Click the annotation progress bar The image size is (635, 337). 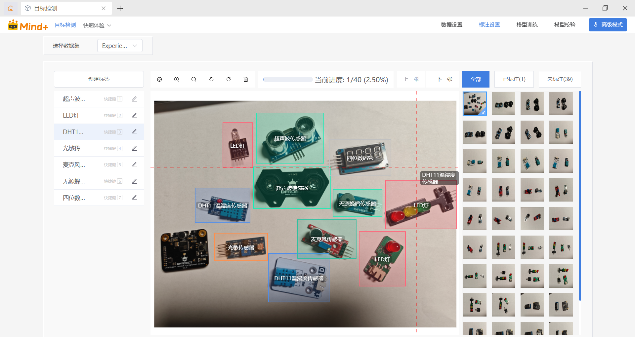coord(288,80)
